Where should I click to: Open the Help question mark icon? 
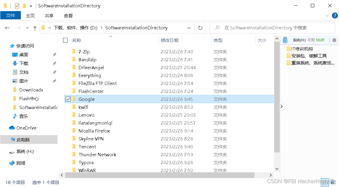pos(335,16)
